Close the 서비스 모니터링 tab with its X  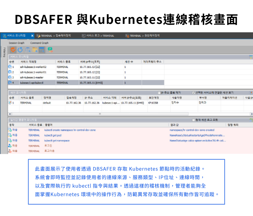[32, 36]
